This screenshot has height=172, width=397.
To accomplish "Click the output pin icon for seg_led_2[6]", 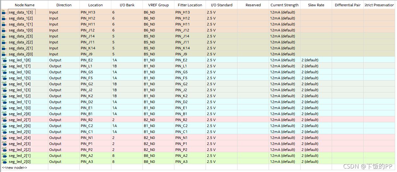I will click(x=4, y=125).
